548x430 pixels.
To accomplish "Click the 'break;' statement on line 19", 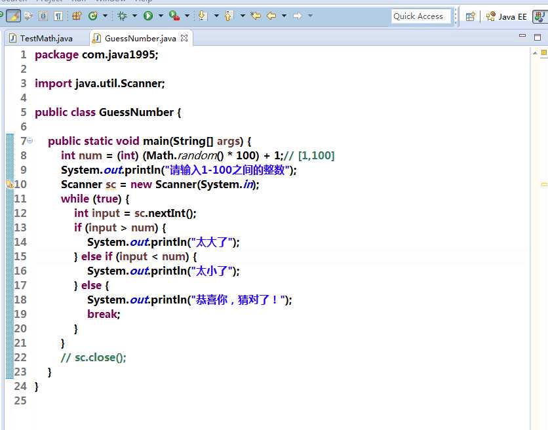I will [104, 314].
